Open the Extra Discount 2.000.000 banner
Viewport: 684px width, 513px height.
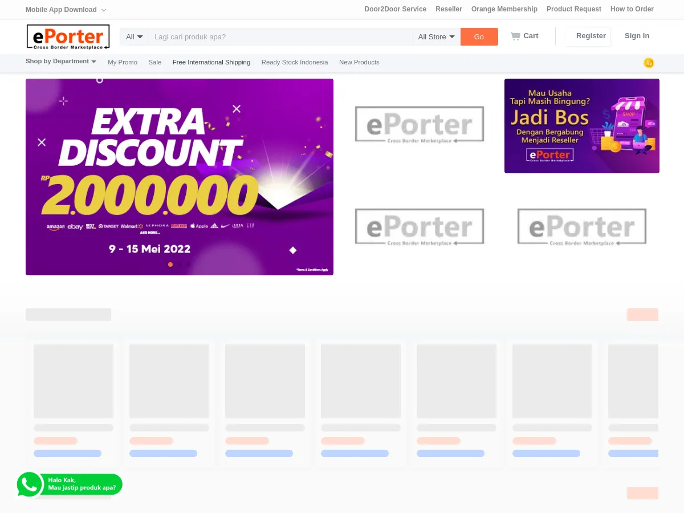point(180,177)
